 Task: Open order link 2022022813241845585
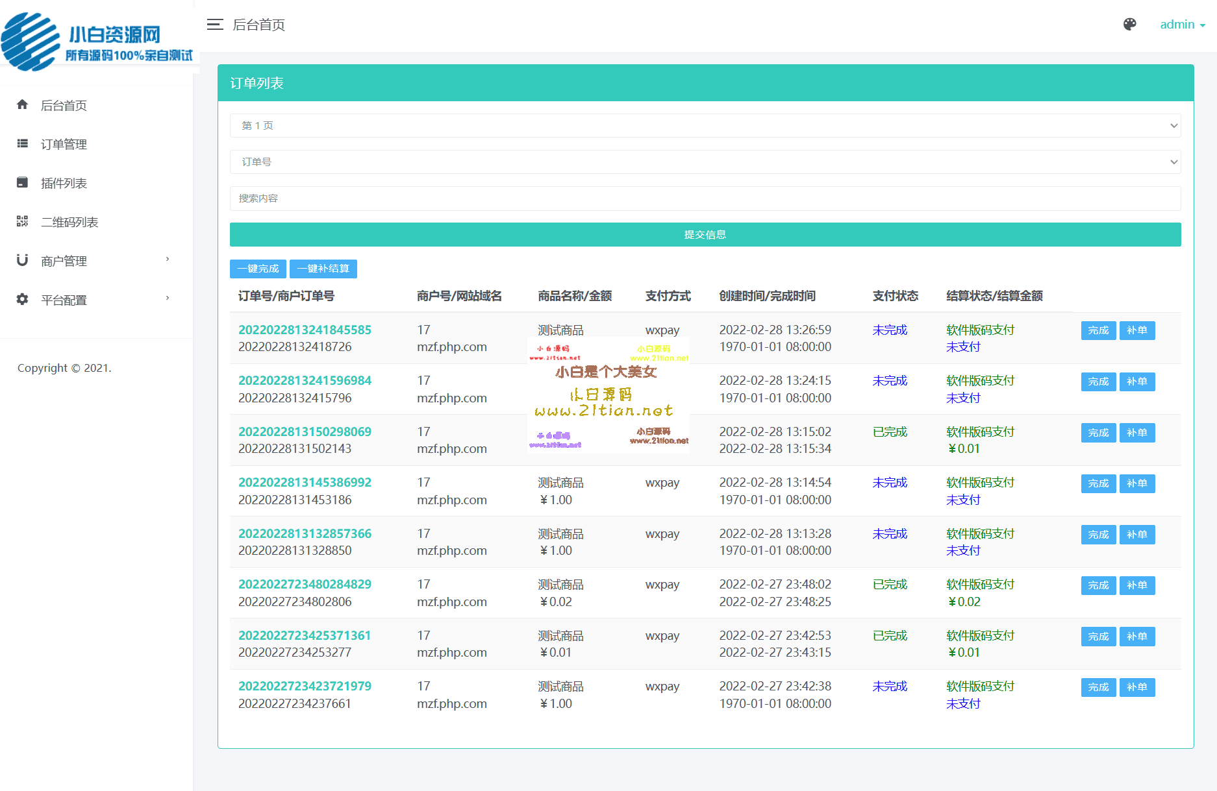point(305,330)
